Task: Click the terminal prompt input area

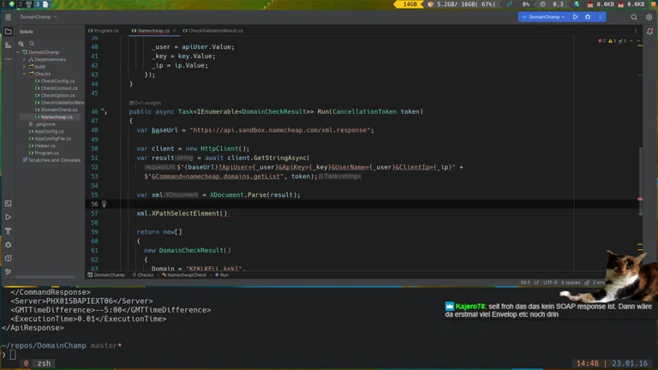Action: pyautogui.click(x=13, y=355)
